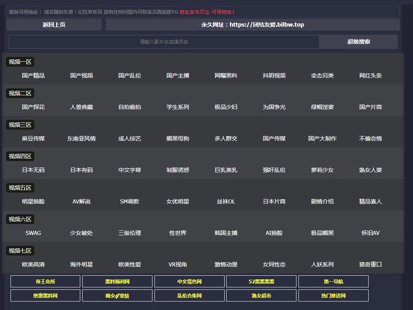Viewport: 413px width, 310px height.
Task: Click the 返回上页 back button
Action: tap(54, 25)
